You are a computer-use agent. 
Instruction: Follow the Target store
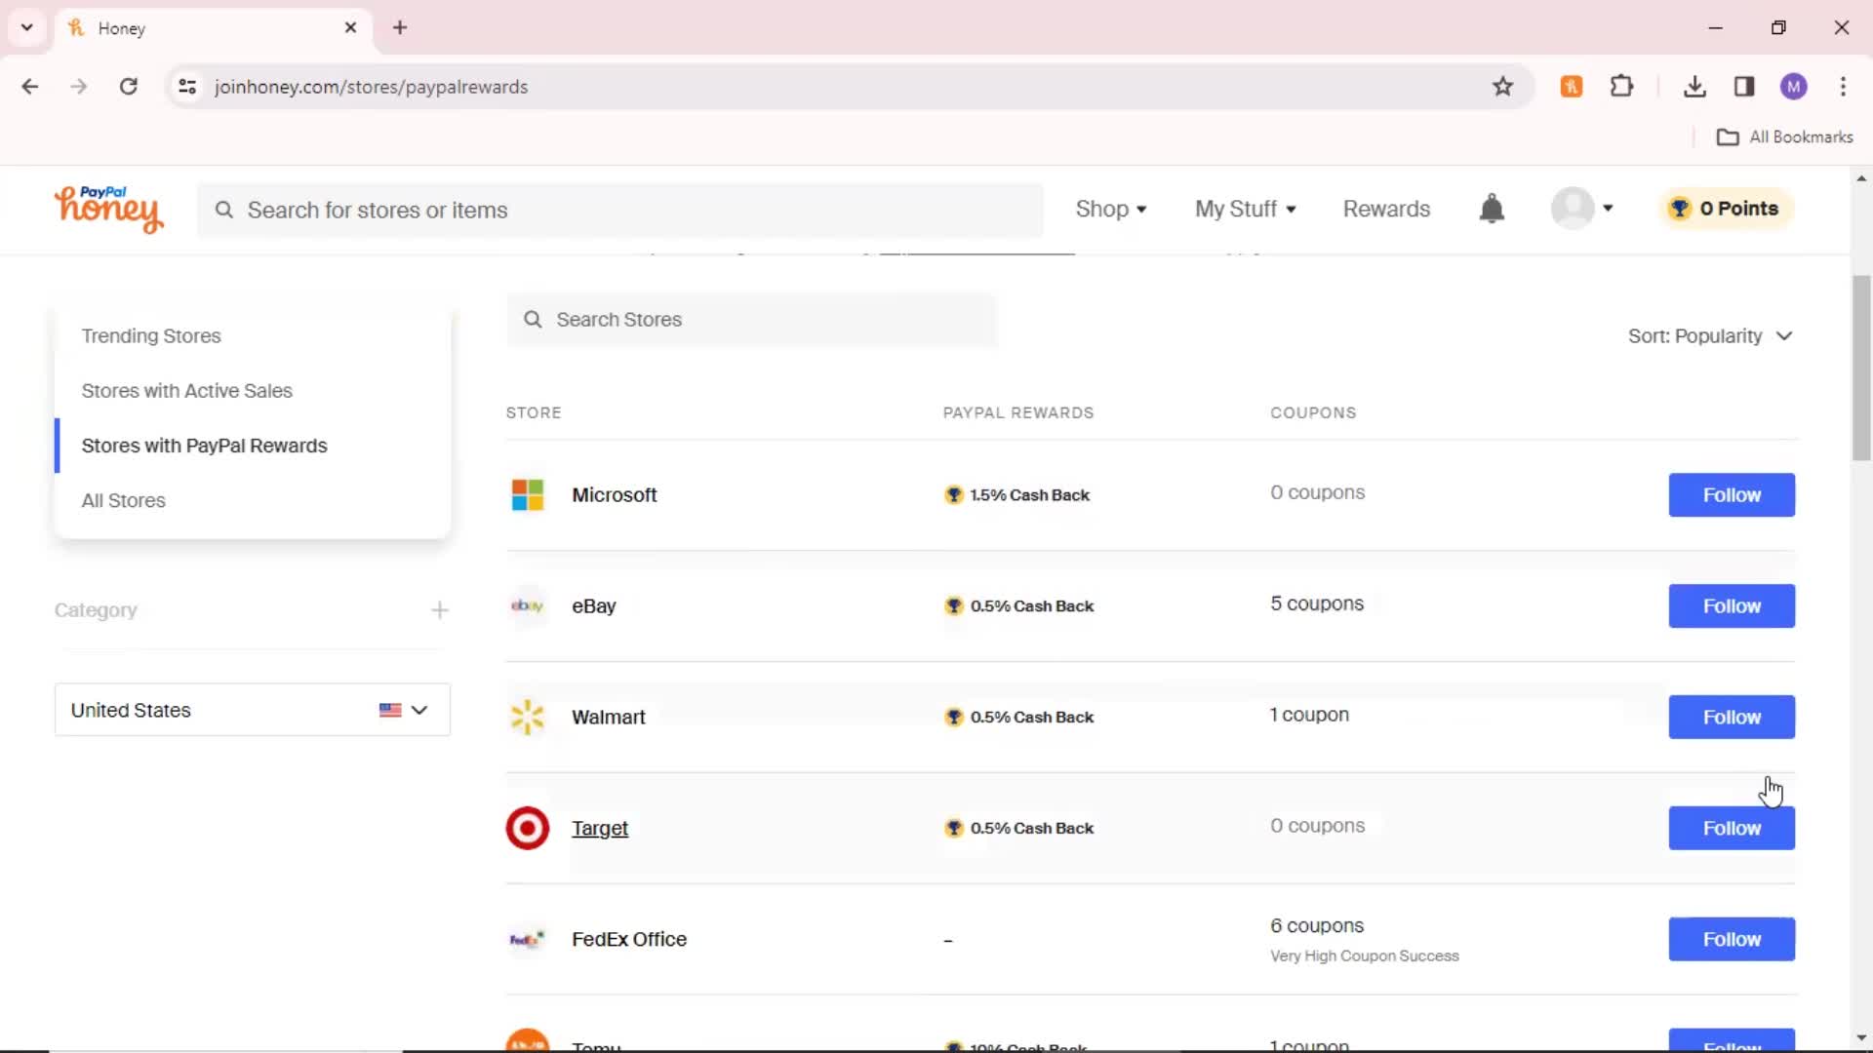coord(1732,829)
